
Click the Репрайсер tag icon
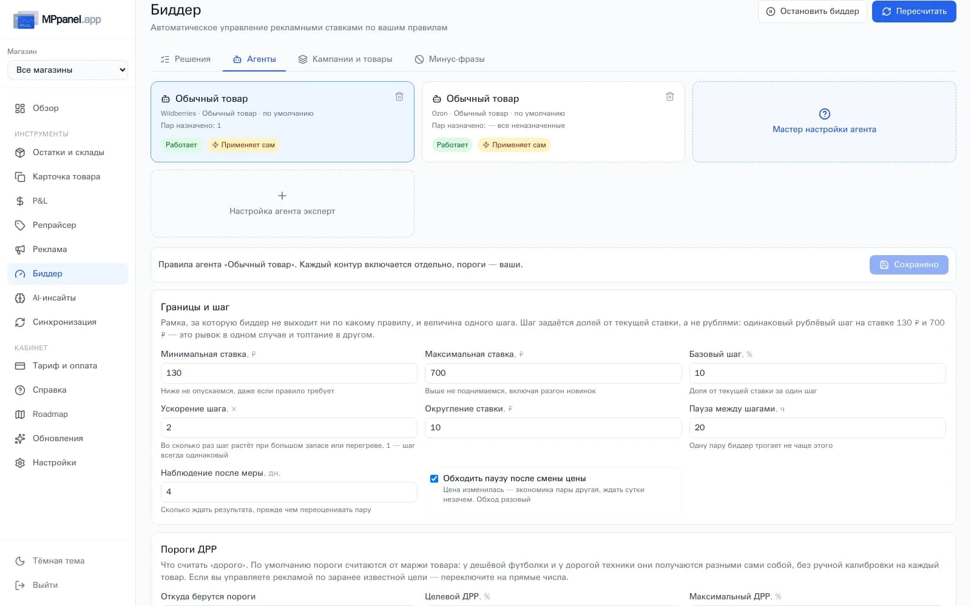pyautogui.click(x=20, y=225)
